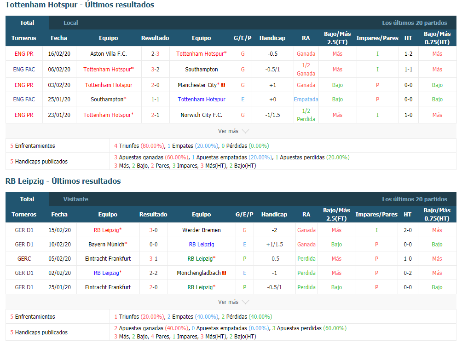Open Norwich City F.C. team link
This screenshot has width=462, height=344.
pyautogui.click(x=202, y=115)
